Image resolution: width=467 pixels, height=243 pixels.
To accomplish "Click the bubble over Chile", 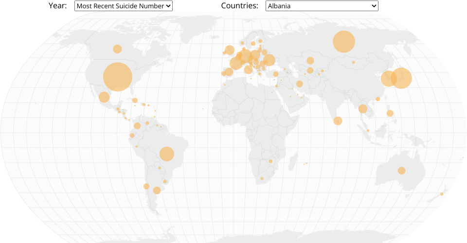I will [x=146, y=186].
